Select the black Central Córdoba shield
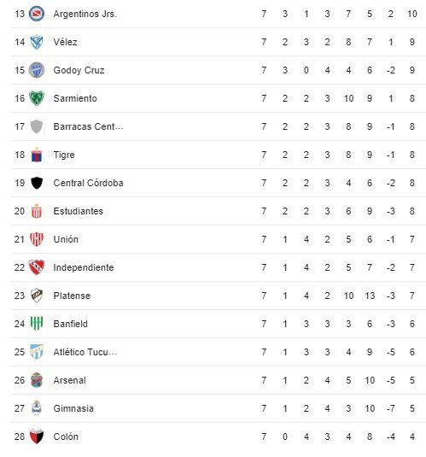Image resolution: width=426 pixels, height=457 pixels. pyautogui.click(x=37, y=183)
